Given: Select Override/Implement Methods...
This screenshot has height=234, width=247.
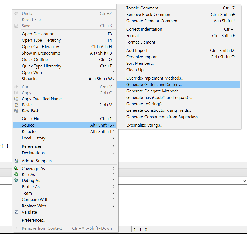Looking at the screenshot, I should [179, 78].
